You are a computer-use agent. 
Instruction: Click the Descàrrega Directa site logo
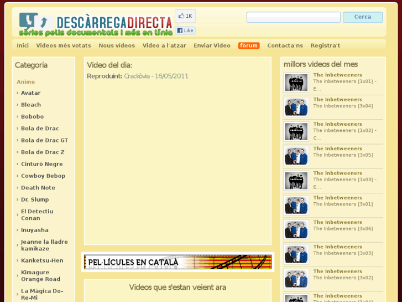coord(96,24)
